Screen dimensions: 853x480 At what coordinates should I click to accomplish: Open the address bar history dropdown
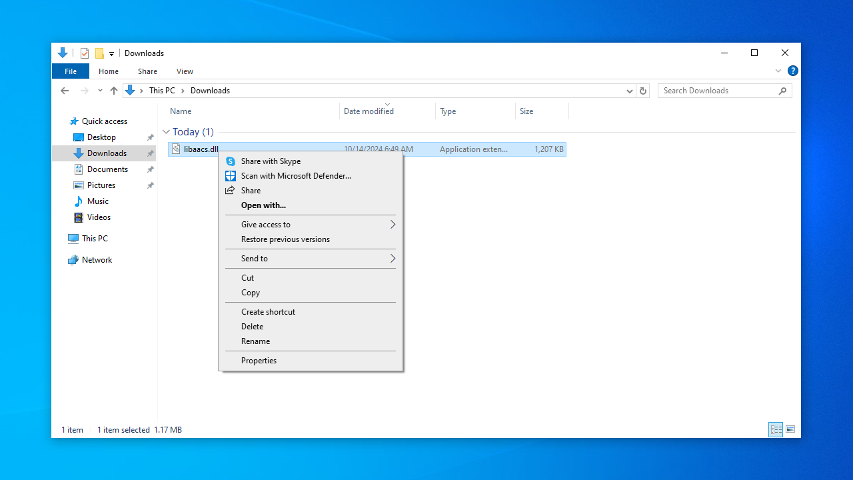(629, 91)
